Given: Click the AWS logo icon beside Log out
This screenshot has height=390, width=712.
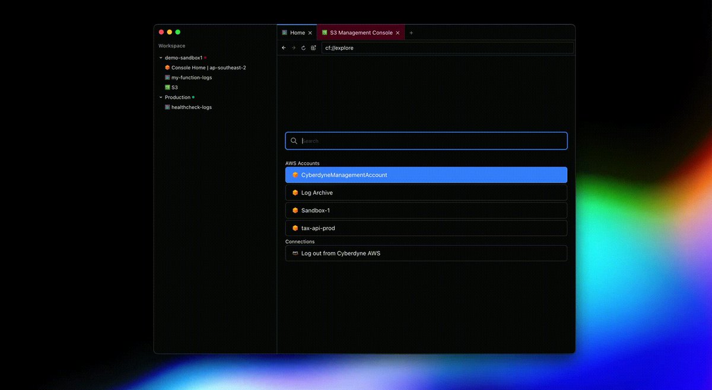Looking at the screenshot, I should point(295,253).
